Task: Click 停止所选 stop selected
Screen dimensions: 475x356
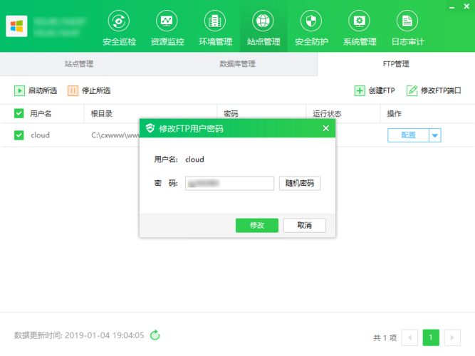Action: [x=89, y=90]
